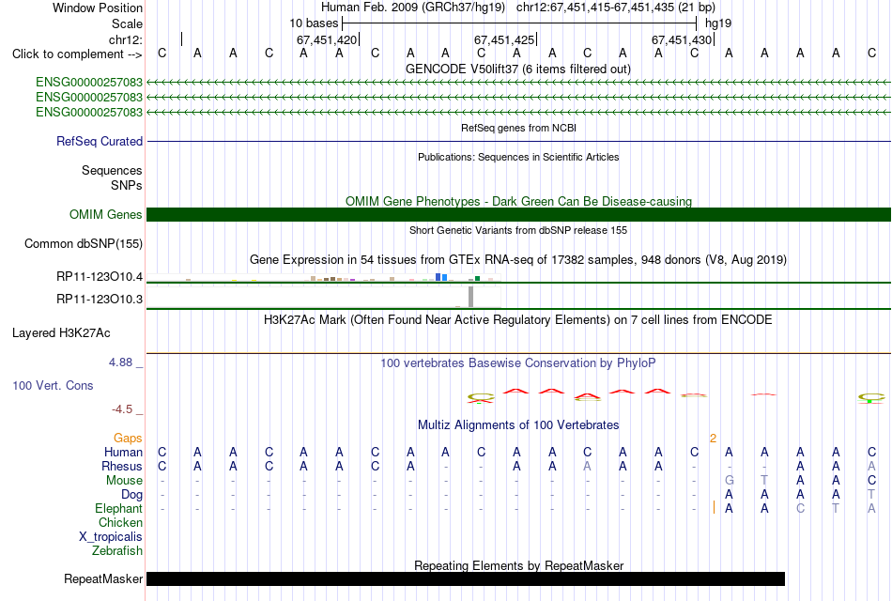The image size is (892, 601).
Task: Open RP11-123O10.3 expression chart with gray bar
Action: coord(324,297)
